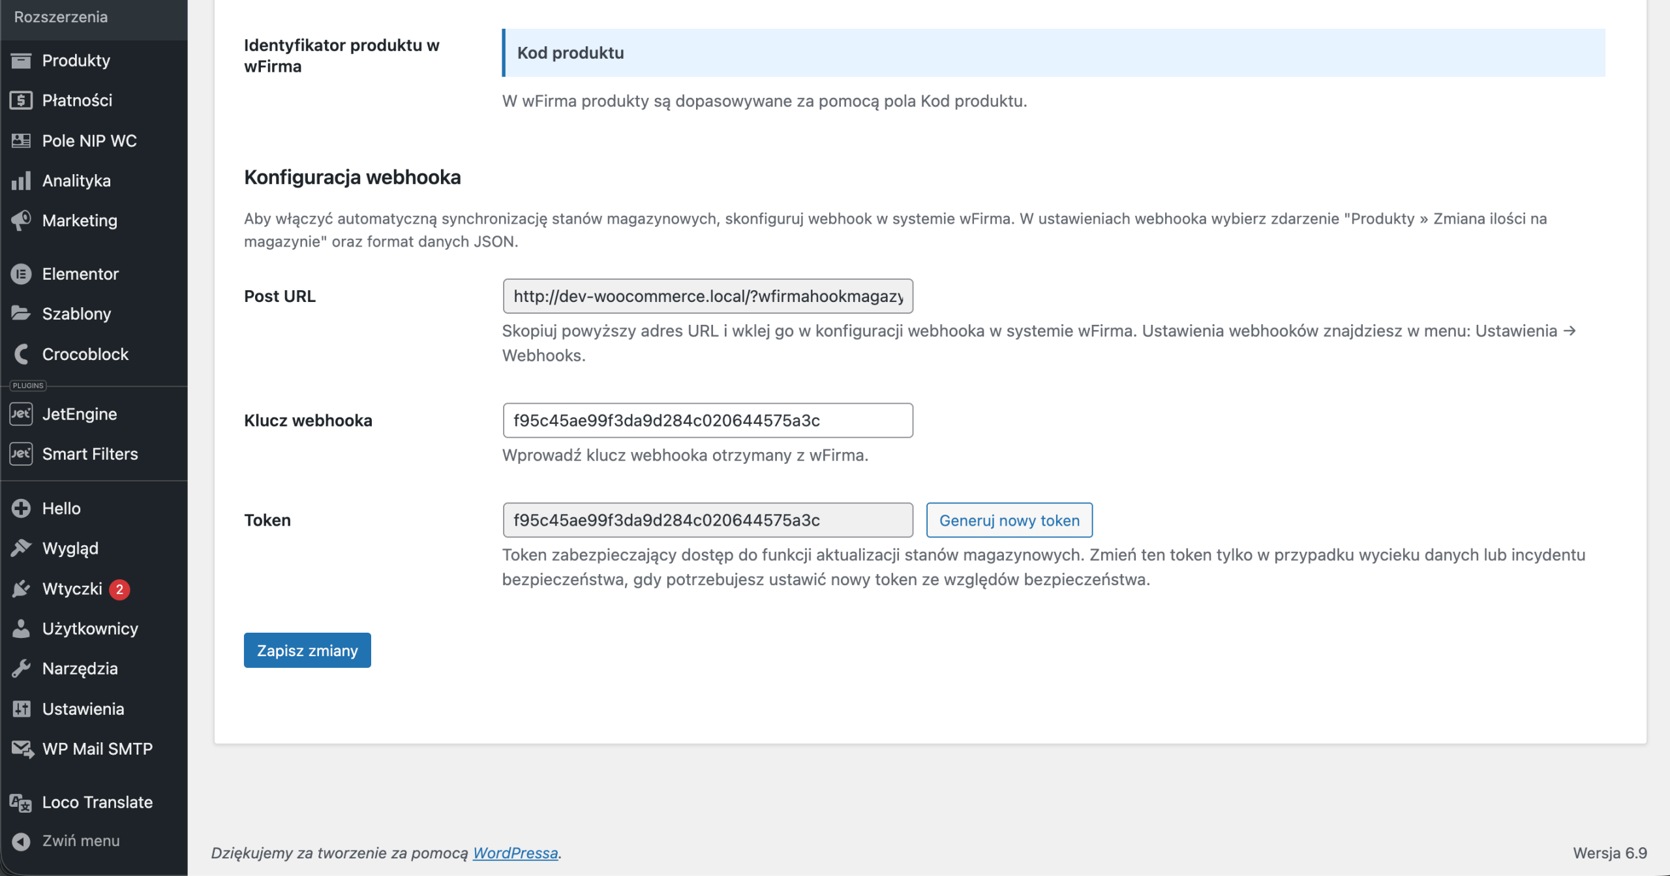Select the Loco Translate sidebar icon
1670x876 pixels.
pos(20,802)
